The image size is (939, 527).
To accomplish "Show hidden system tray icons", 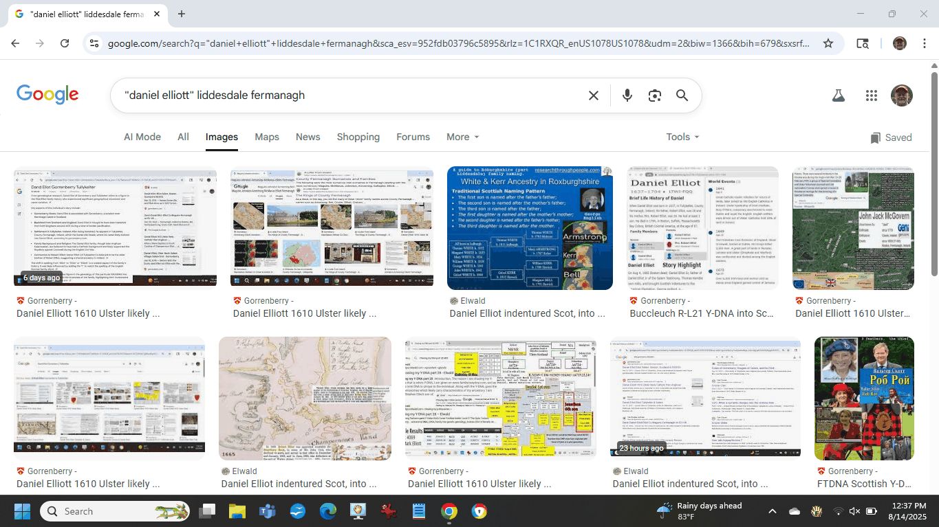I will [x=772, y=511].
